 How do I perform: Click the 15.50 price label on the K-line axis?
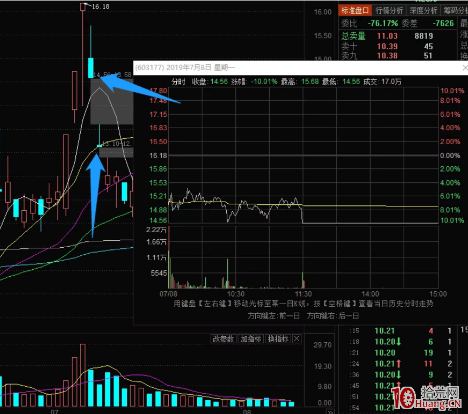click(x=322, y=36)
